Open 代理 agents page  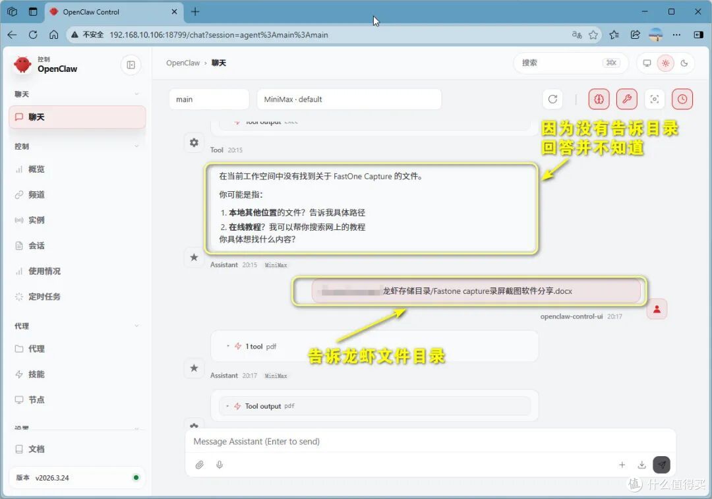(x=77, y=349)
